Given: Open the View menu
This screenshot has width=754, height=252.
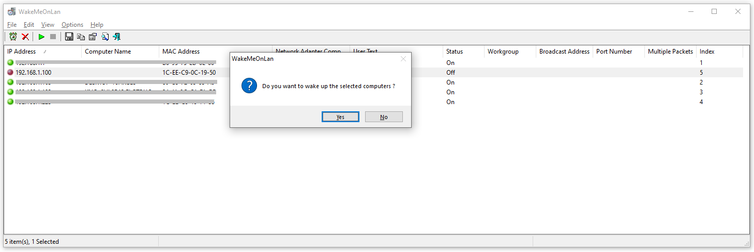Looking at the screenshot, I should [x=48, y=24].
